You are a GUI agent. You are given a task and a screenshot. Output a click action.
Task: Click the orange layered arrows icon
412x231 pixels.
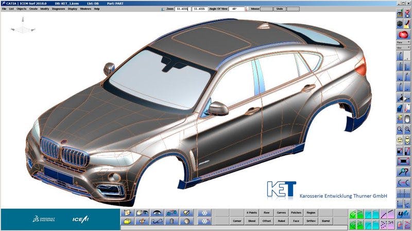click(x=142, y=221)
